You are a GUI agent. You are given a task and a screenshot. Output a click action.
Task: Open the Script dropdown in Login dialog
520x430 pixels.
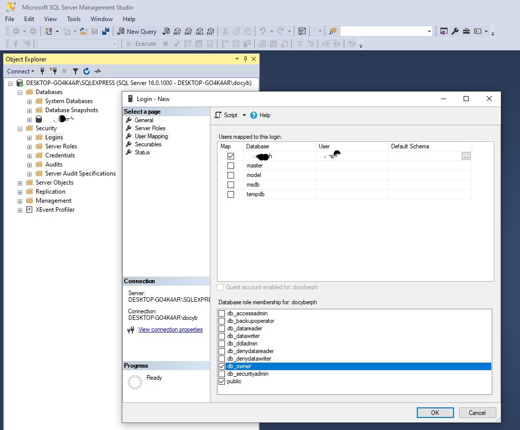tap(245, 115)
